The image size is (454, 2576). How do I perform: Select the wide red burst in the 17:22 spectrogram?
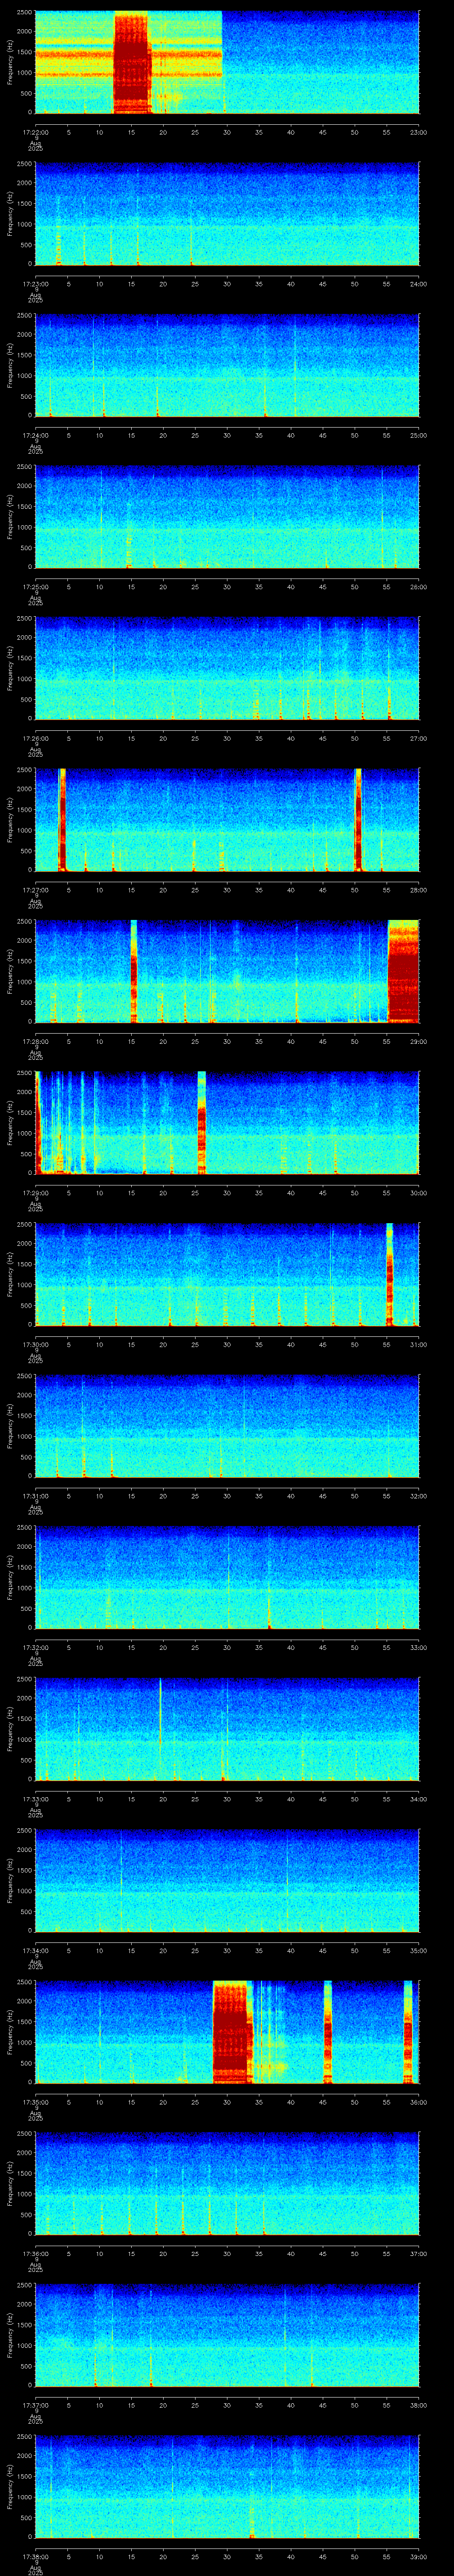(131, 62)
